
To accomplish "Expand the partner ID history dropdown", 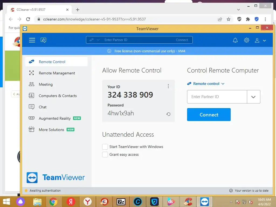I will click(x=253, y=97).
